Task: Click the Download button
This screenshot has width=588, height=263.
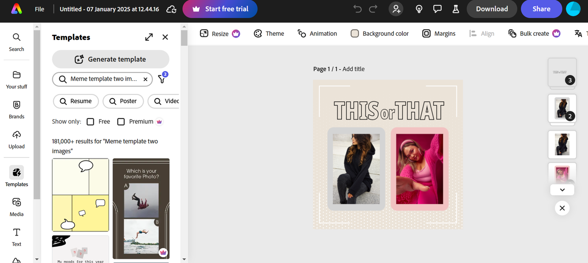Action: tap(492, 9)
